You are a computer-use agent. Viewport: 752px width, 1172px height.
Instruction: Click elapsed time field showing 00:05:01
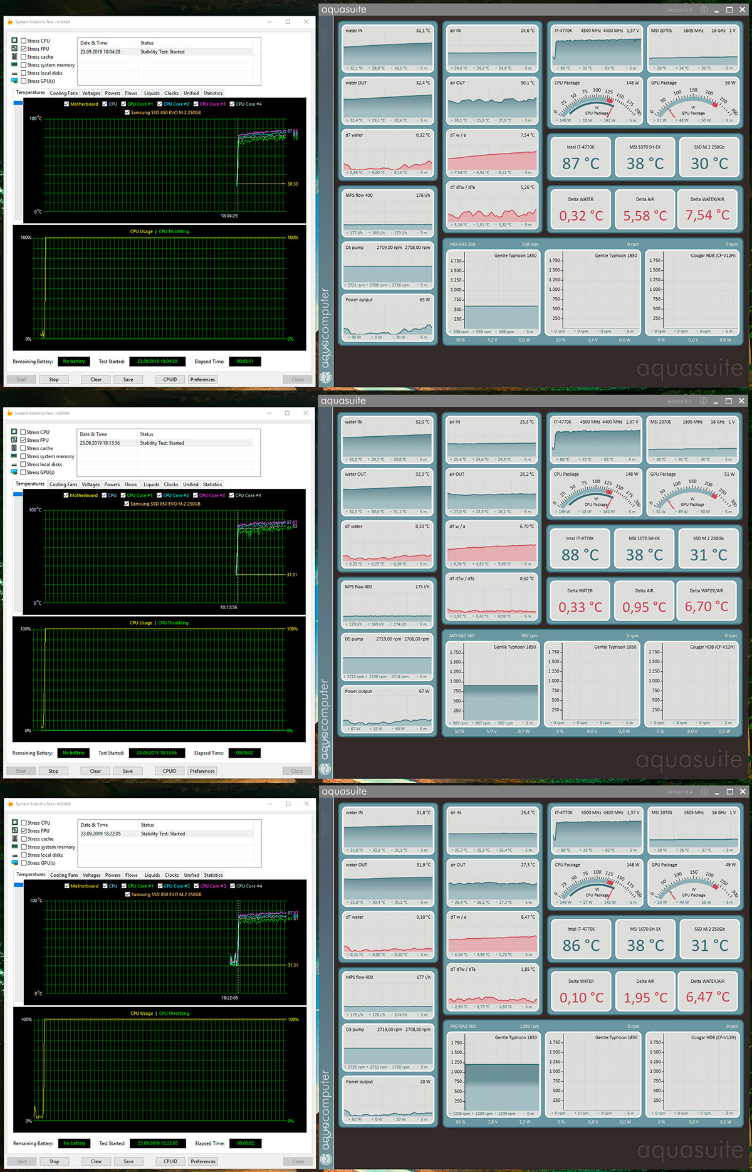pos(245,361)
